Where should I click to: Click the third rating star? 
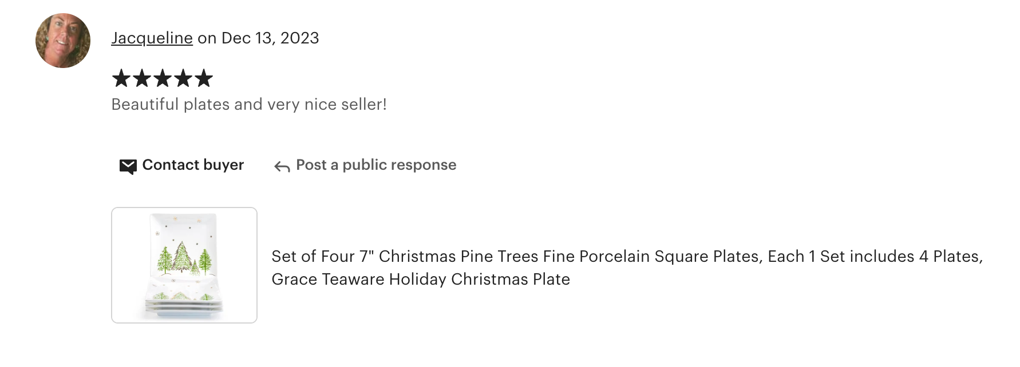tap(163, 78)
